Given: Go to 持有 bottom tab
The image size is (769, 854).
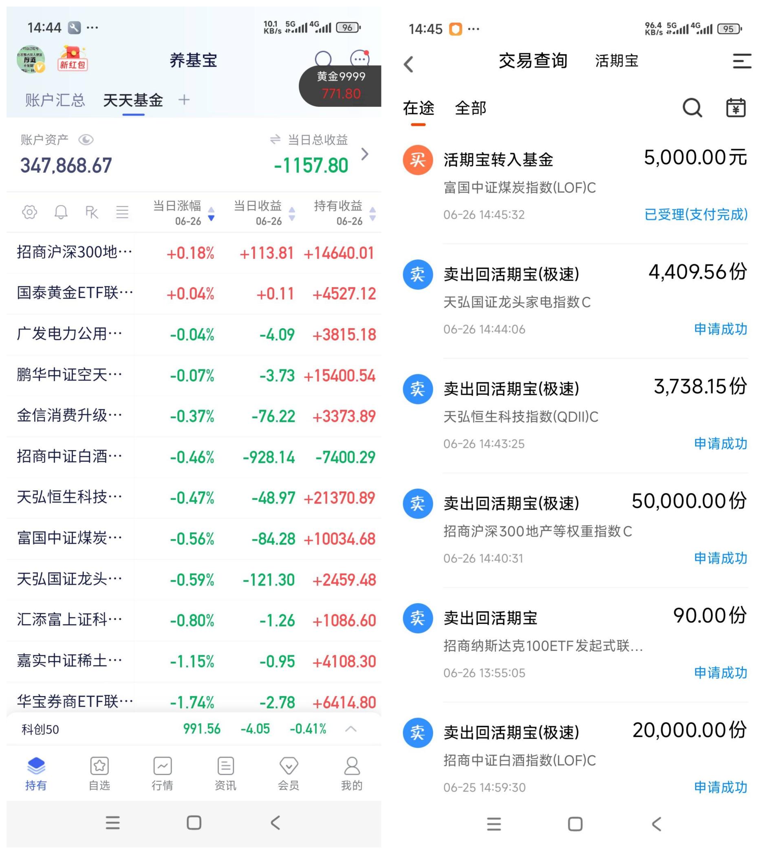Looking at the screenshot, I should coord(36,773).
